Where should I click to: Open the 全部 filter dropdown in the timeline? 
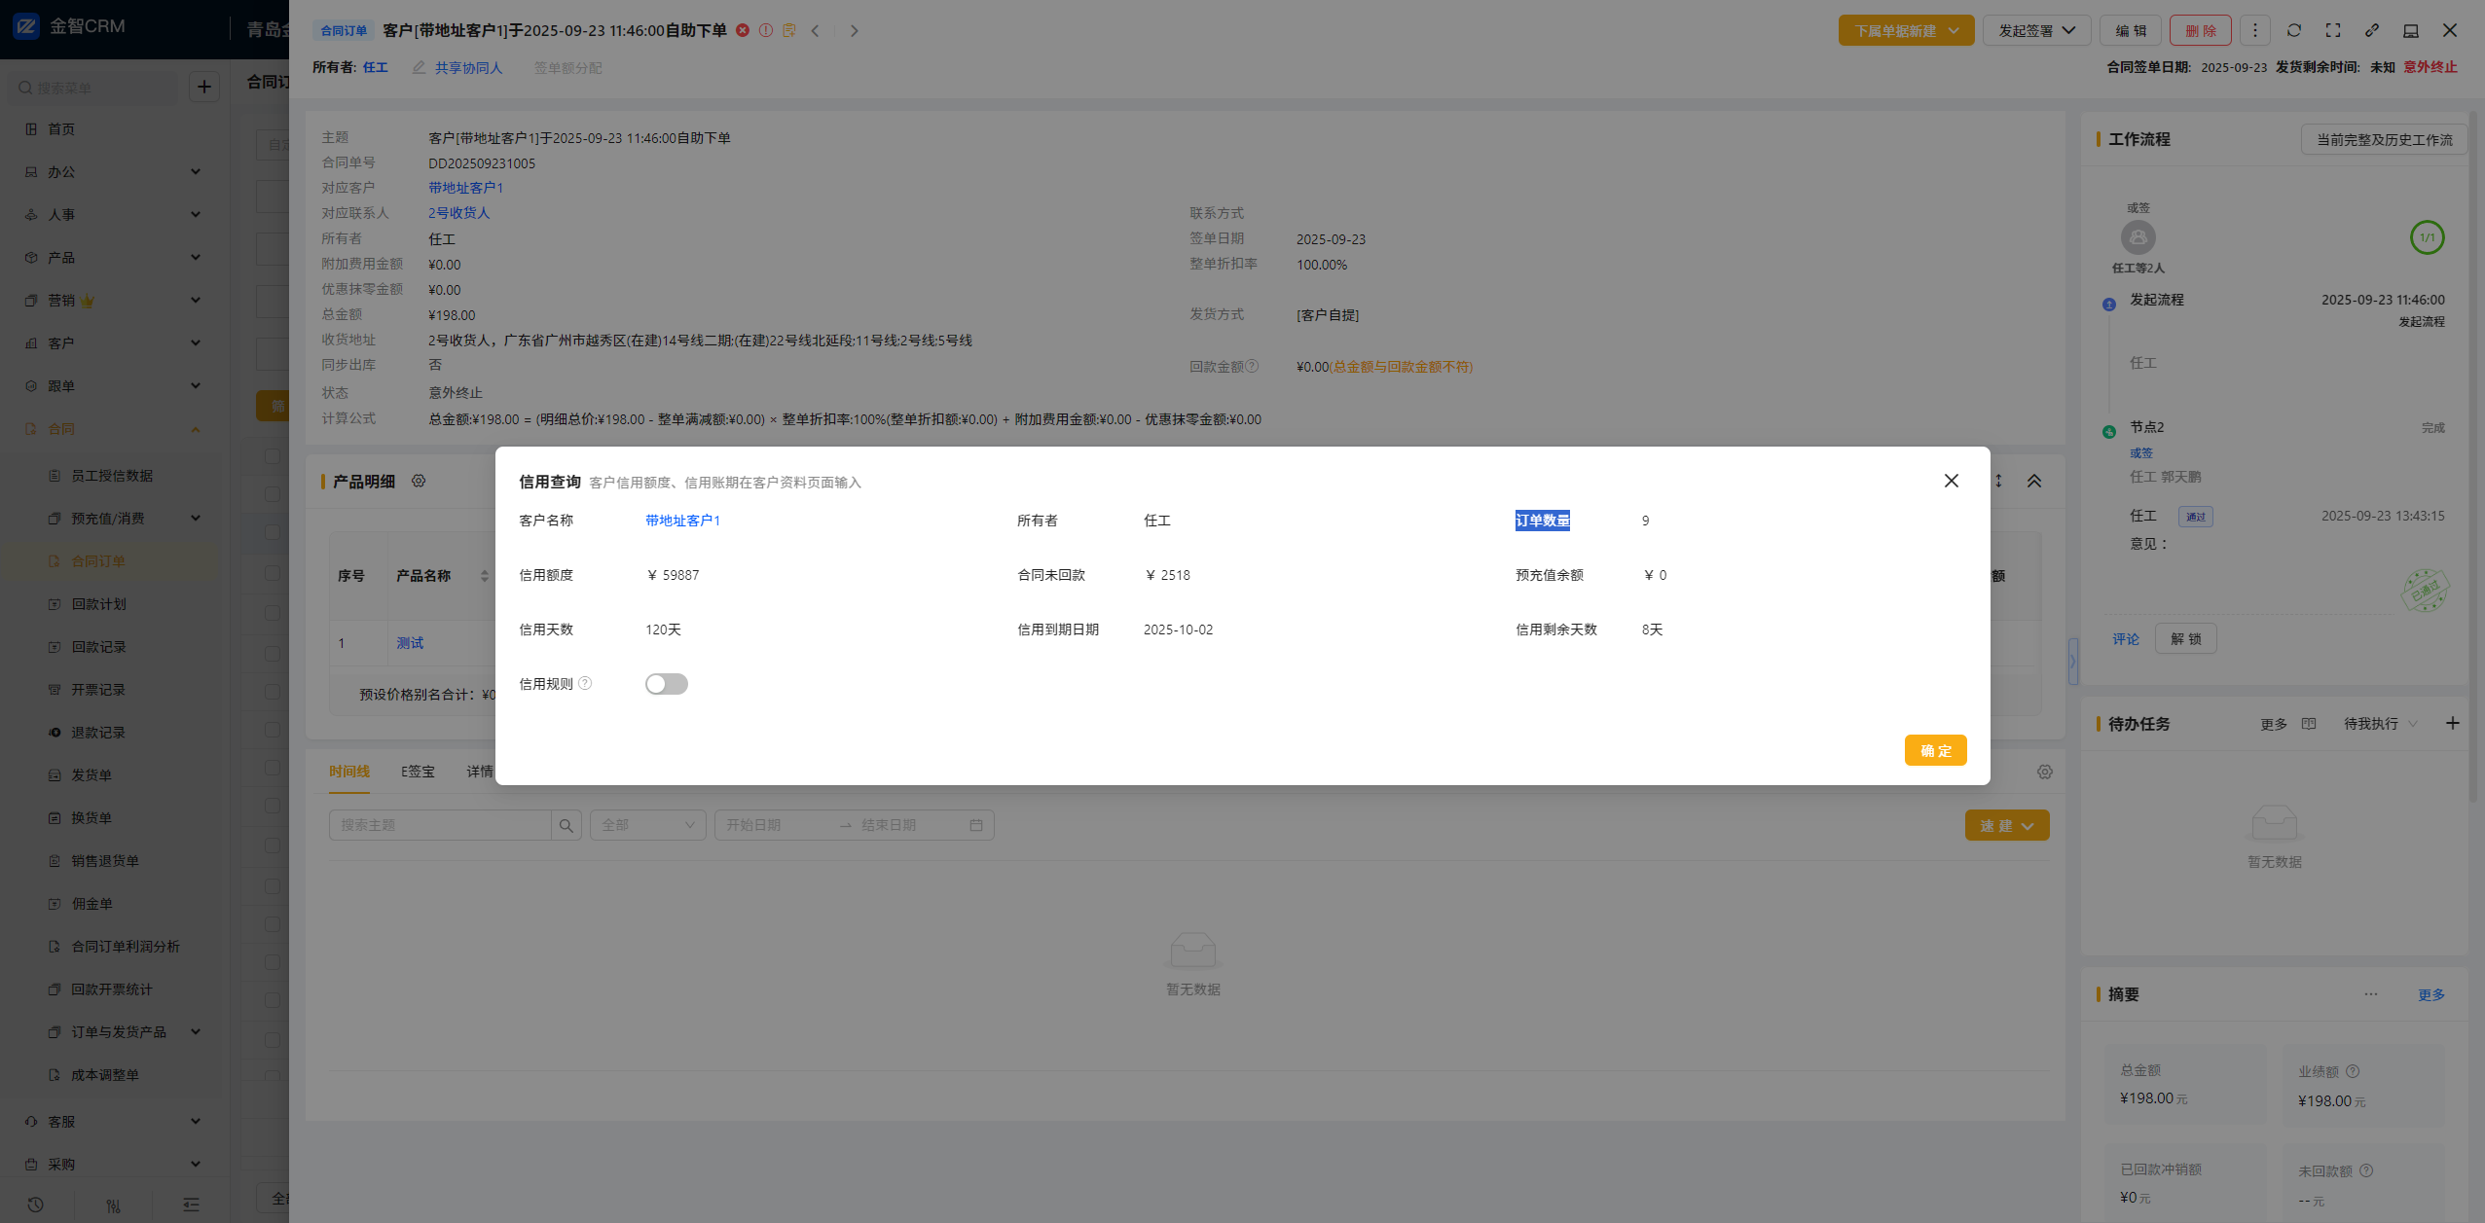point(647,825)
